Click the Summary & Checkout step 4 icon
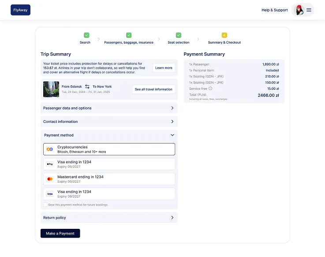Screen dimensions: 325x257 (224, 35)
